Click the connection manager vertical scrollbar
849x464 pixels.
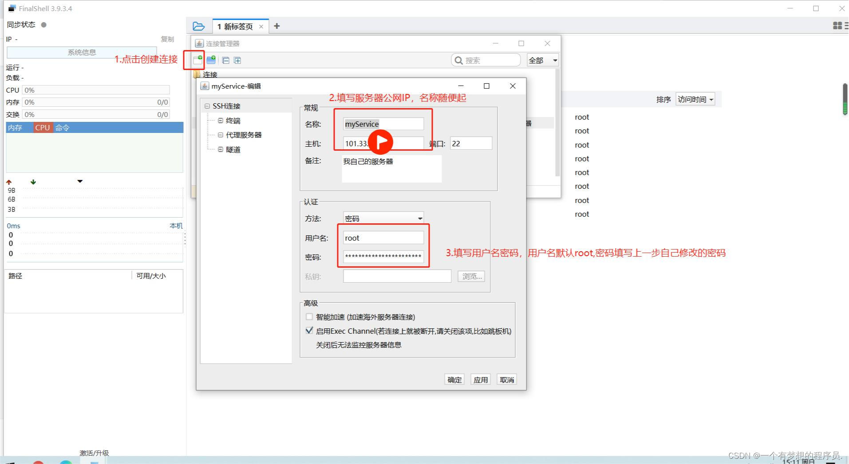(557, 123)
